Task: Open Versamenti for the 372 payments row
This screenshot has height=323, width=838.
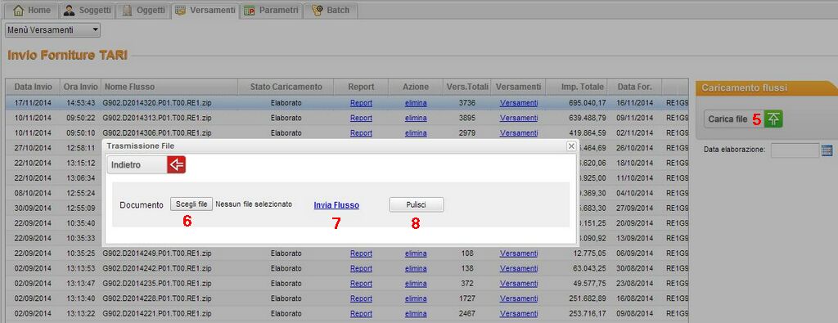Action: pyautogui.click(x=519, y=284)
